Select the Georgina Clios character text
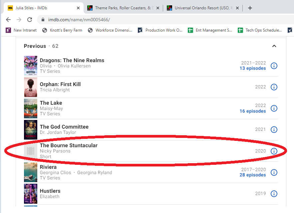The image size is (294, 213). (x=56, y=172)
